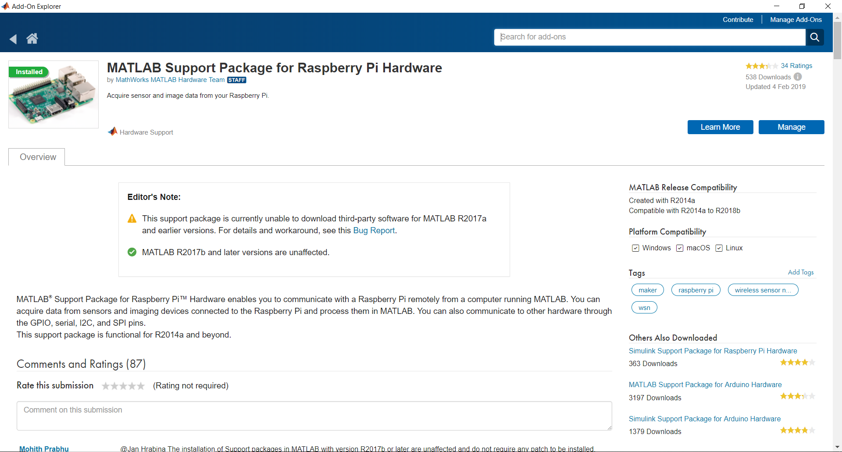Click the 1379 Downloads text

tap(655, 431)
